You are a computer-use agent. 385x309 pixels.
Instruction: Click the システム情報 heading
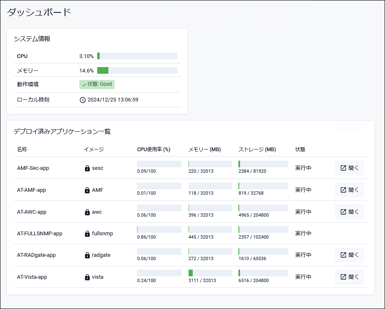point(32,39)
